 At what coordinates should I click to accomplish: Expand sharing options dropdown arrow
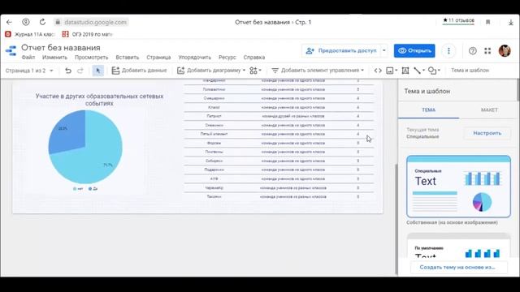[384, 50]
